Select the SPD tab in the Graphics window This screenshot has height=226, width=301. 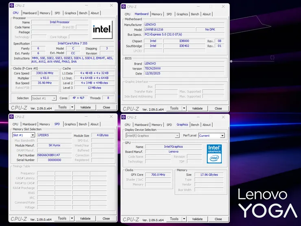(169, 125)
